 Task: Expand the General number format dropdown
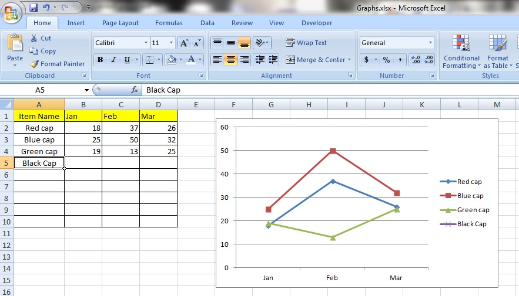tap(430, 43)
